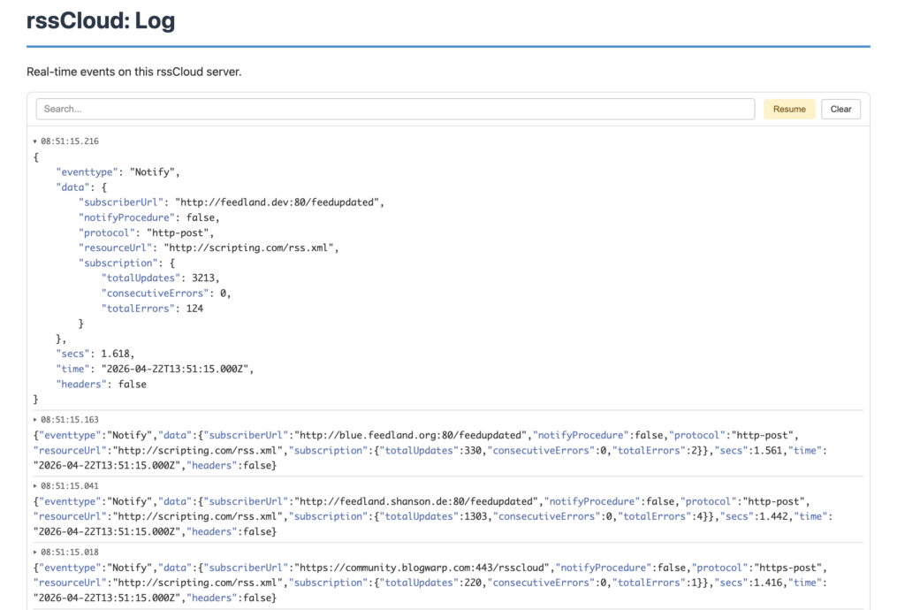The width and height of the screenshot is (905, 610).
Task: Click the feedland.dev subscriberUrl value
Action: click(278, 202)
